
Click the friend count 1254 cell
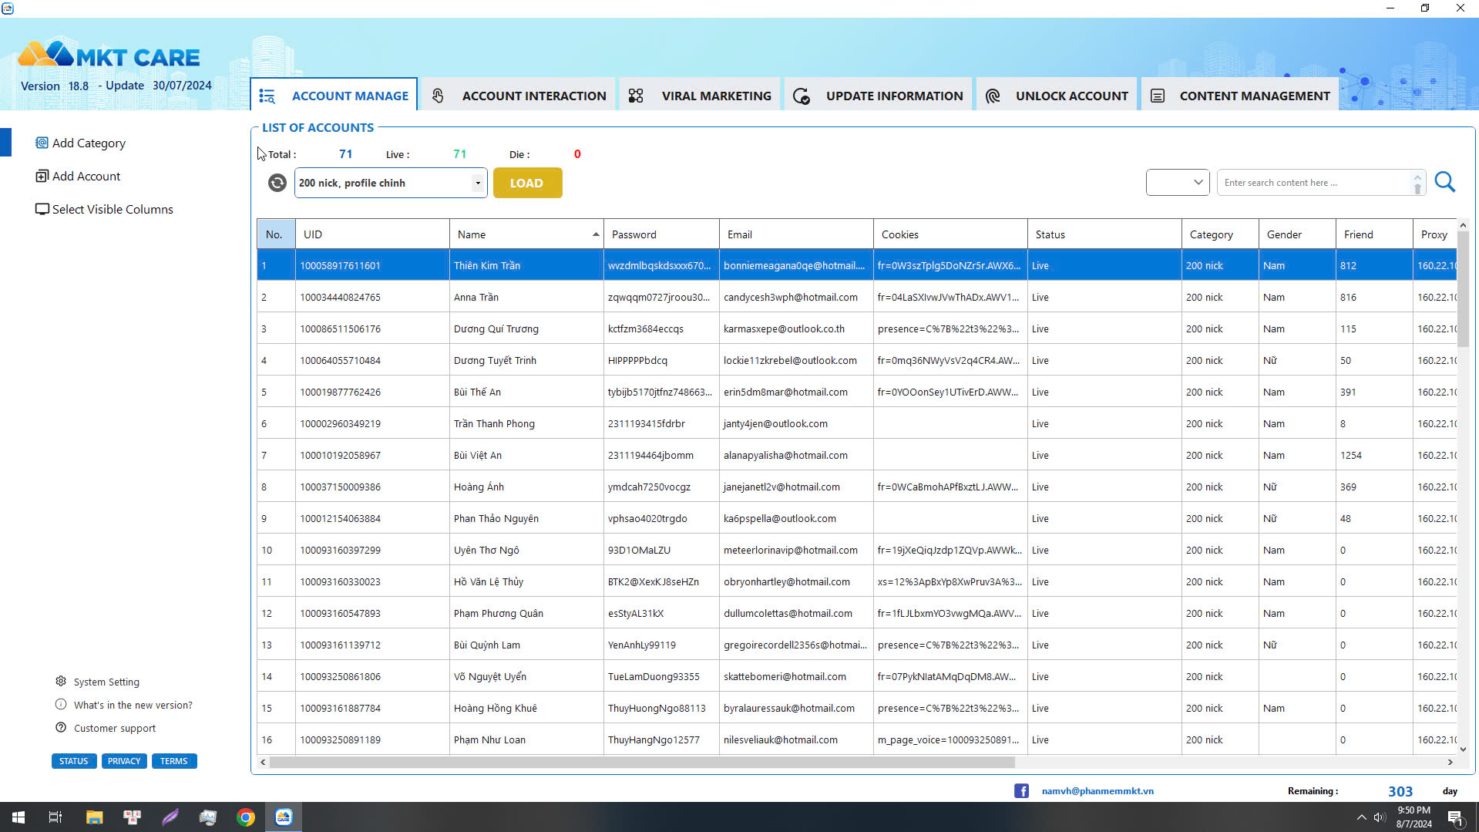[x=1374, y=455]
